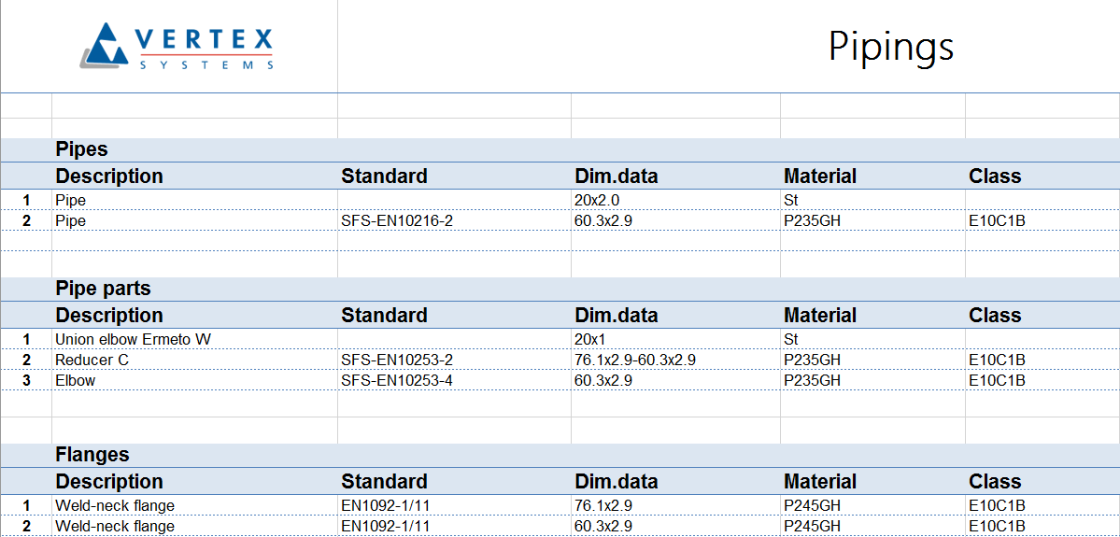This screenshot has height=537, width=1120.
Task: Click the "76.1x2.9-60.3x2.9" dimension cell
Action: pyautogui.click(x=634, y=360)
